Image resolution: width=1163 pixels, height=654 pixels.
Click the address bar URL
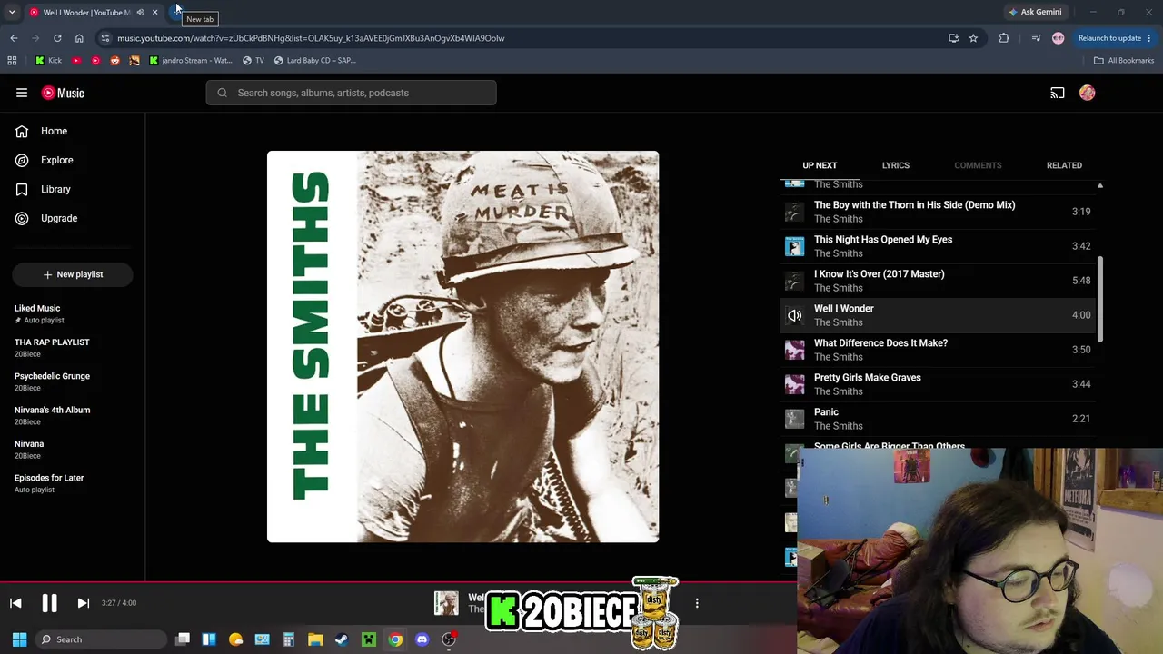[x=311, y=38]
